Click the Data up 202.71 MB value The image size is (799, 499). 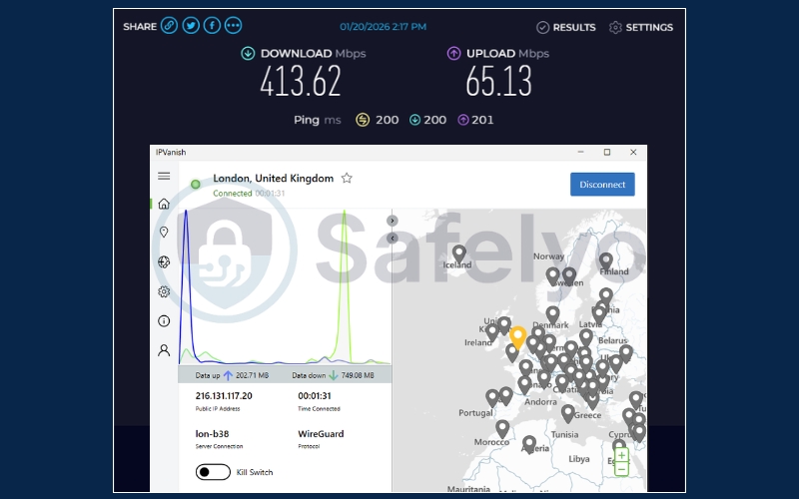[x=252, y=375]
